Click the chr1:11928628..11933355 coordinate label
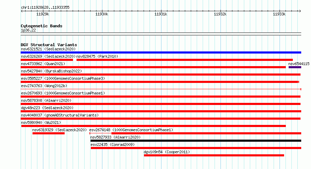Screen dimensions: 311x169 [x=45, y=8]
